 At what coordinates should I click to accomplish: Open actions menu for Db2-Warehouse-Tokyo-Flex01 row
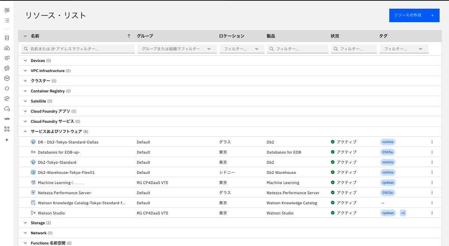pyautogui.click(x=432, y=172)
